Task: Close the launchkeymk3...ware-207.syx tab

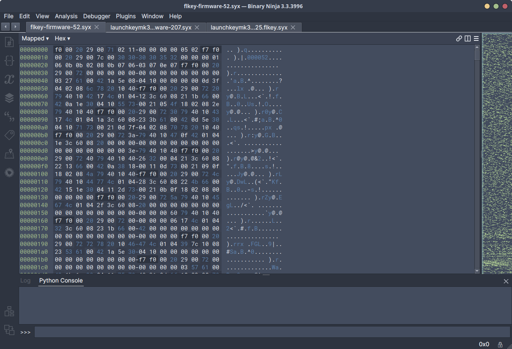Action: point(197,27)
